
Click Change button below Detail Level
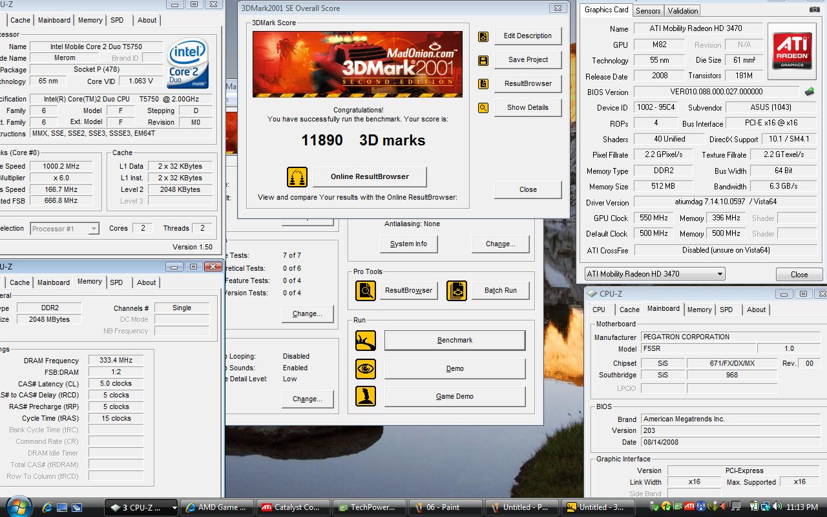coord(308,399)
